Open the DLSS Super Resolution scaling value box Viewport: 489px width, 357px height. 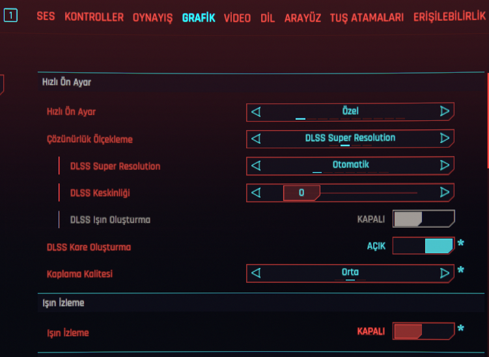(x=350, y=139)
